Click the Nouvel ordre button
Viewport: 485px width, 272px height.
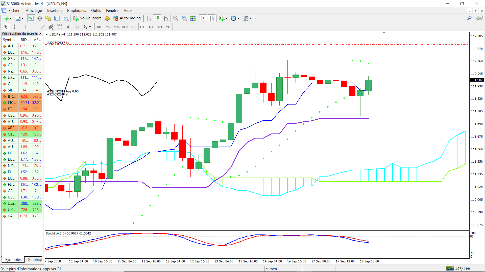(x=87, y=18)
